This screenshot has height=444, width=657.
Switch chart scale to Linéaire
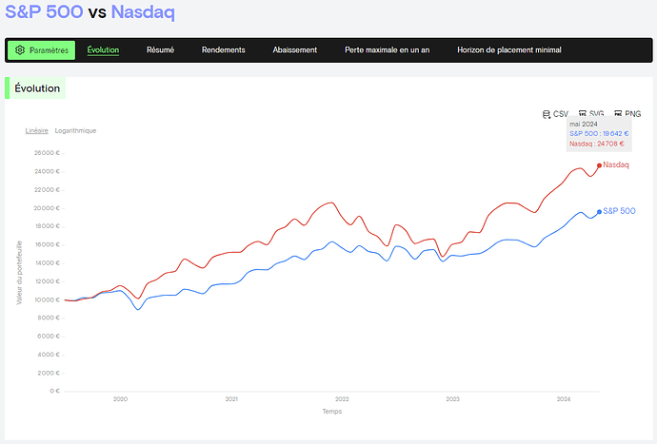point(37,130)
